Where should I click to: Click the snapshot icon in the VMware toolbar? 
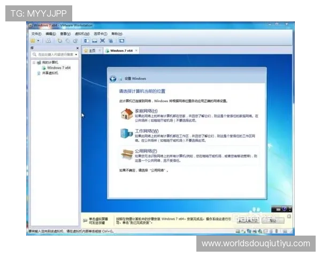tap(60, 40)
